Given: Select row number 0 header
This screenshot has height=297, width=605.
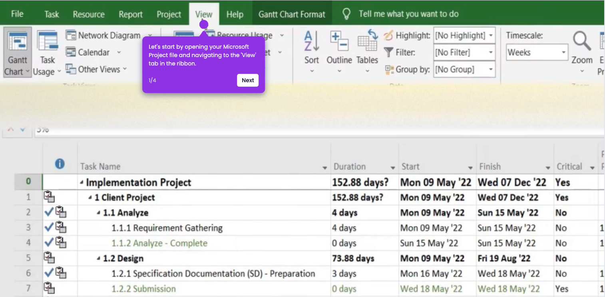Looking at the screenshot, I should 28,181.
